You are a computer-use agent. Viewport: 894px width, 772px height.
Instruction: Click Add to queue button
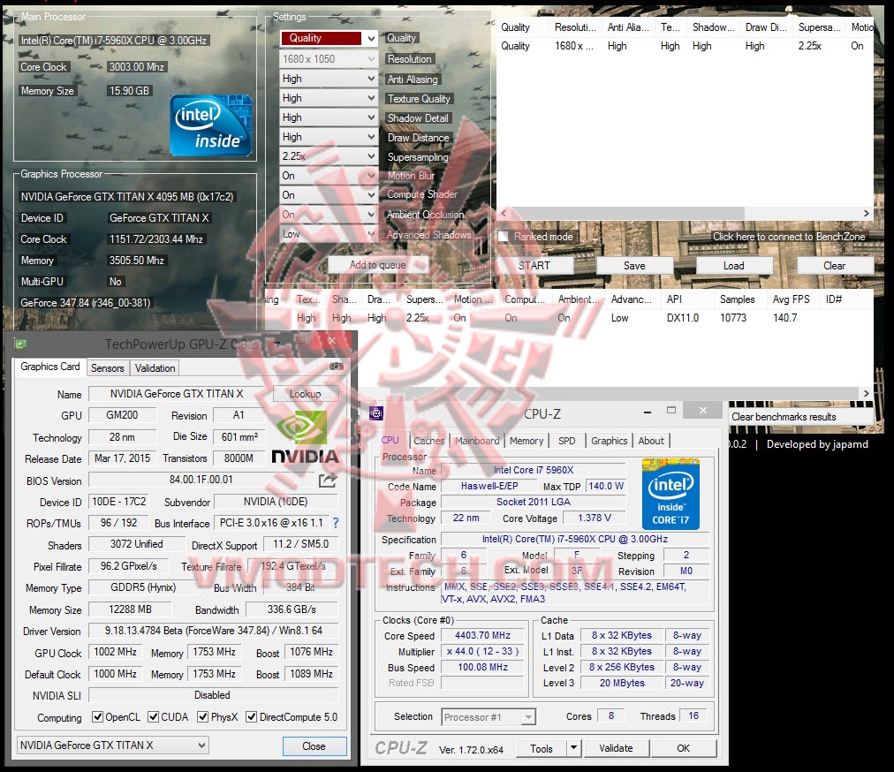pos(378,265)
